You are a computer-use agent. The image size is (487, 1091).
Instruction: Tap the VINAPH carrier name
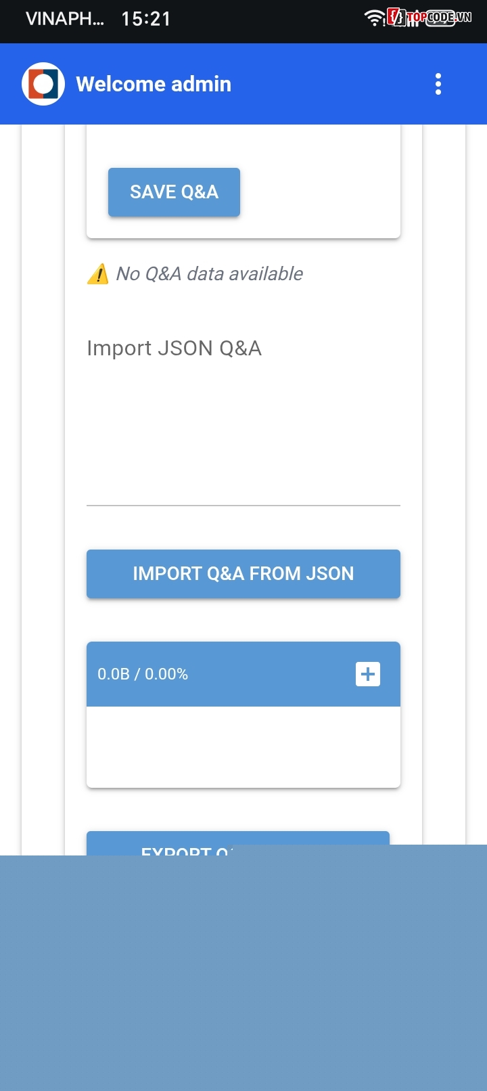point(65,18)
